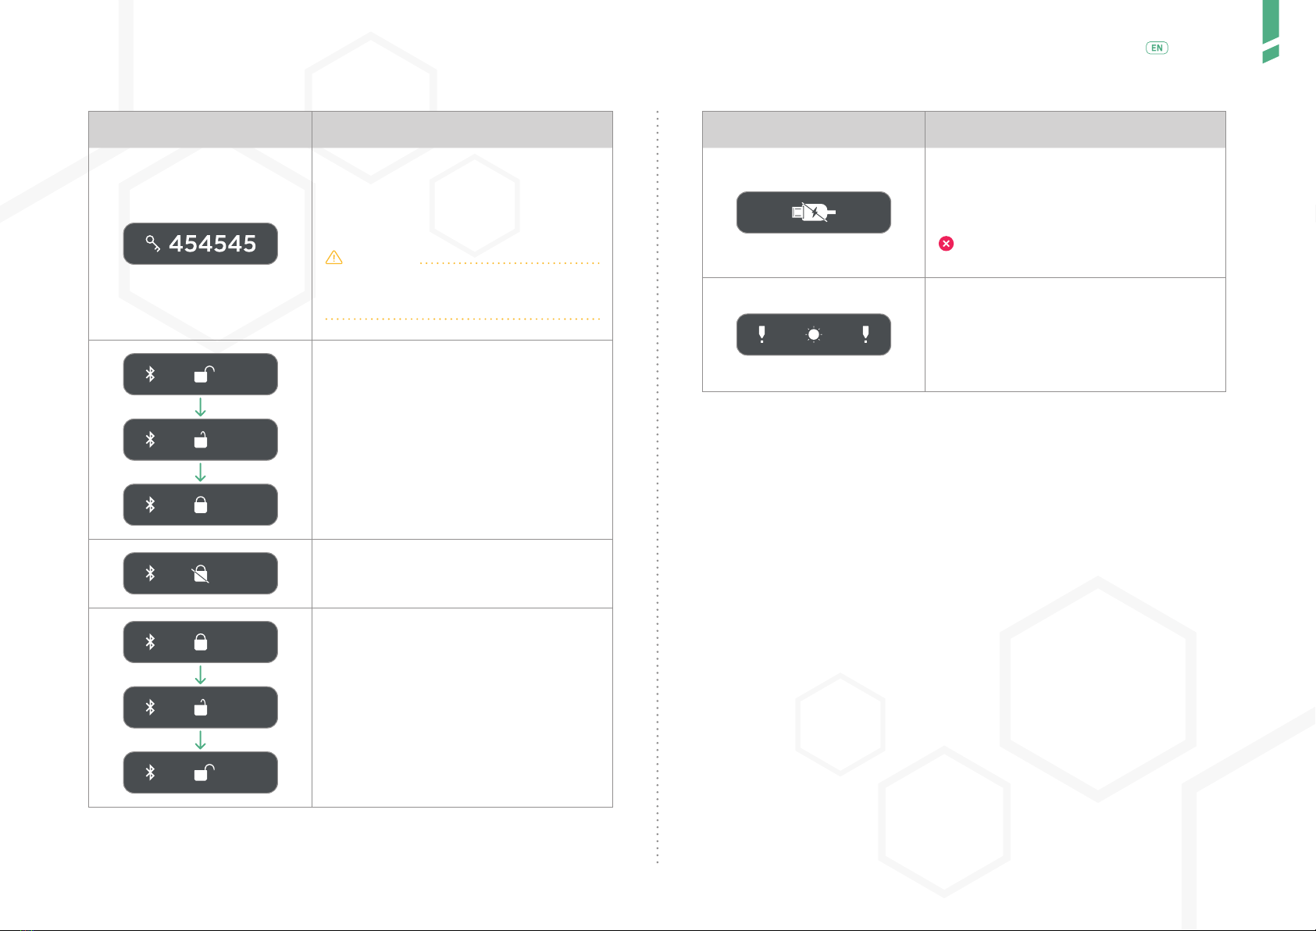Click the red X error icon
Screen dimensions: 1316x931
pos(946,244)
